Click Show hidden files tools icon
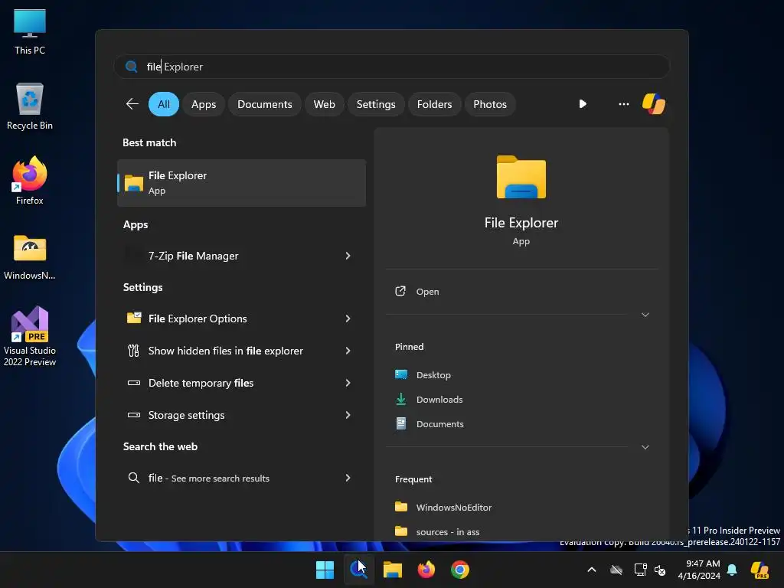This screenshot has height=588, width=784. pyautogui.click(x=133, y=351)
